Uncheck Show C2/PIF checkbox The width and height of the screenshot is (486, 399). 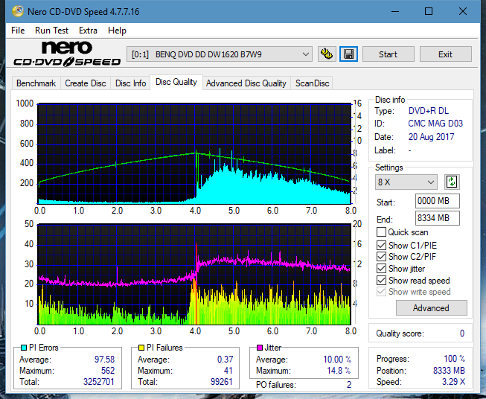pyautogui.click(x=381, y=257)
